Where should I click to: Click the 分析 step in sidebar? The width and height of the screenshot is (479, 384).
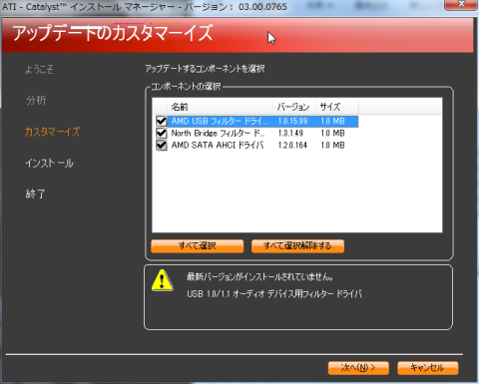click(36, 101)
